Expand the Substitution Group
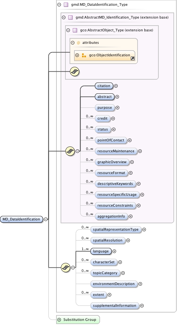 pos(59,320)
